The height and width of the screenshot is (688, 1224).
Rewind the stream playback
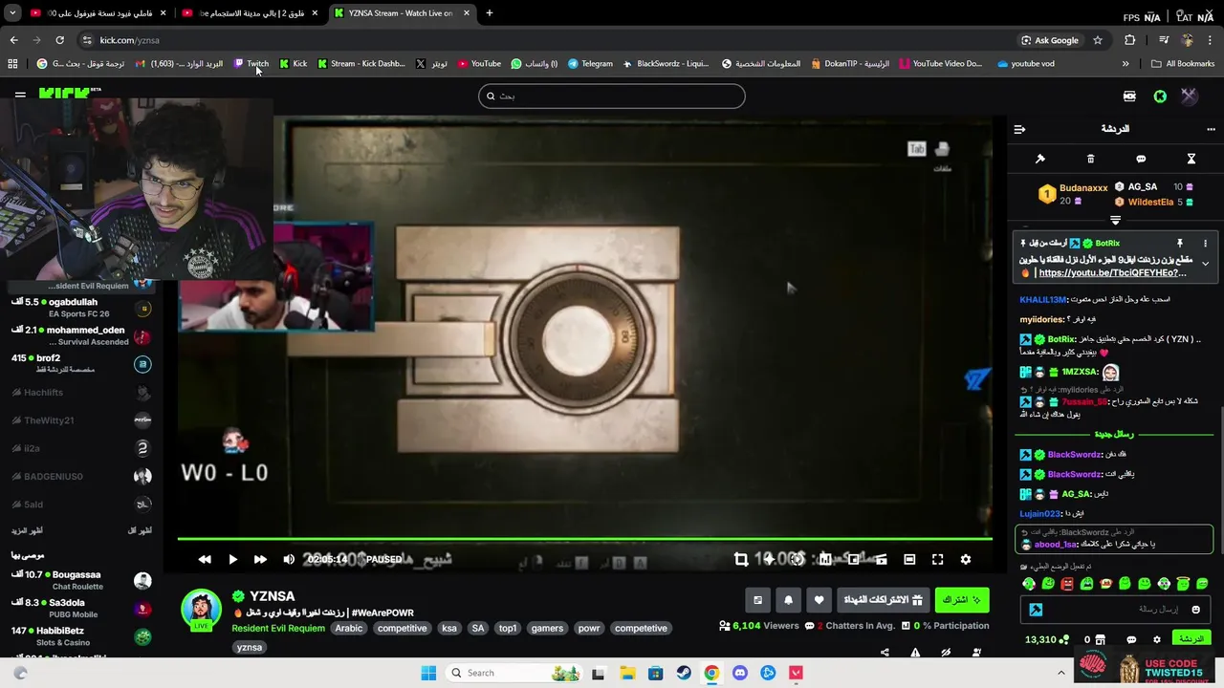pos(205,559)
